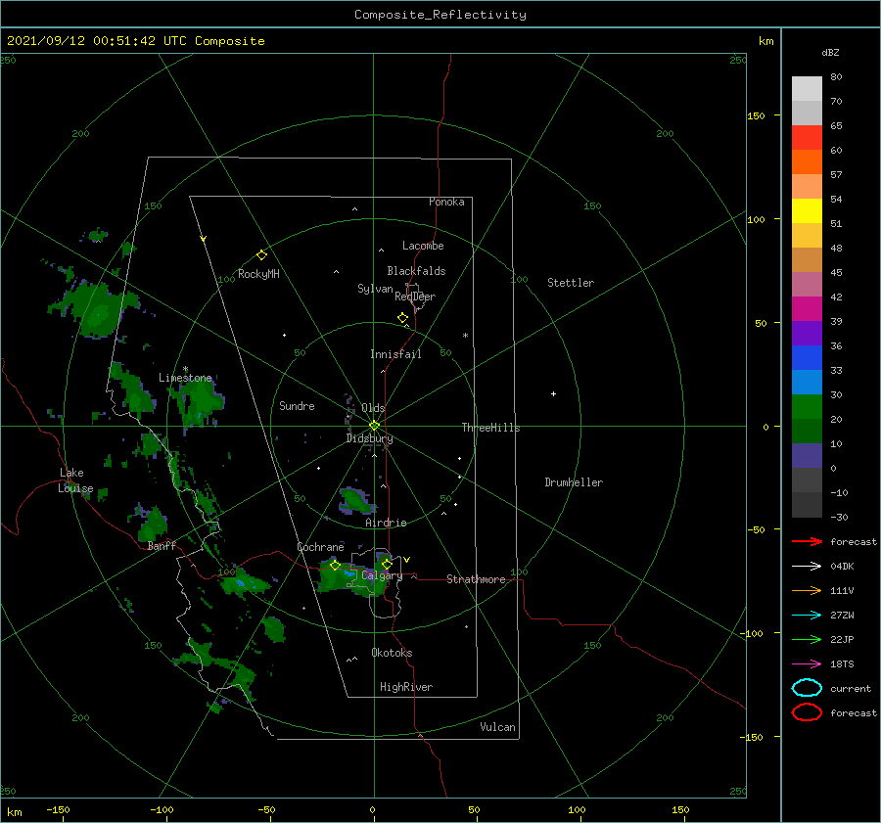Click the Strathmore town label
The width and height of the screenshot is (881, 823).
click(476, 579)
